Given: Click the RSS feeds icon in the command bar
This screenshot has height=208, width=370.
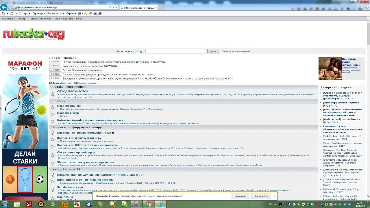Looking at the screenshot, I should tap(12, 13).
